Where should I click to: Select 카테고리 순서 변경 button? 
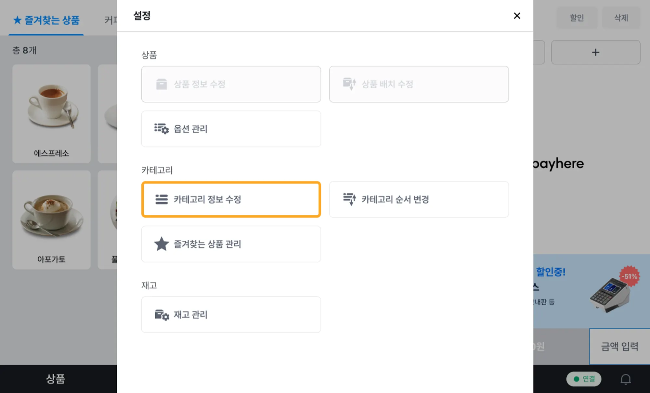click(x=419, y=199)
